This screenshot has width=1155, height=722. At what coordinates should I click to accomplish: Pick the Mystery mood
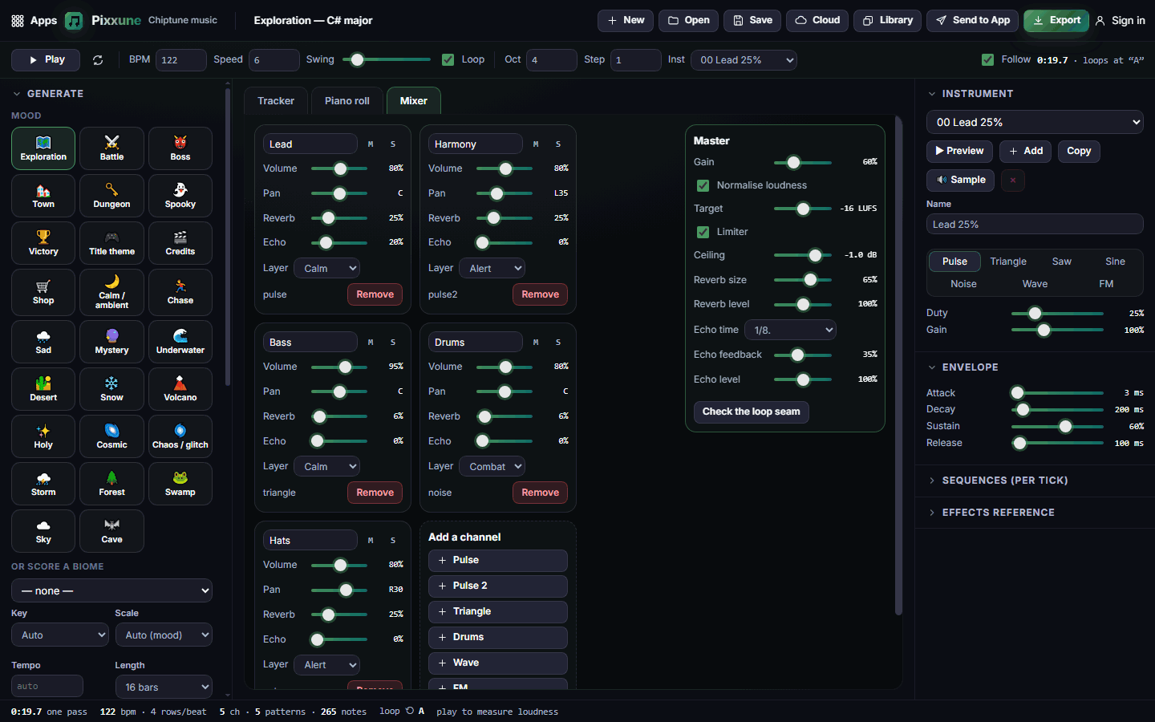click(111, 343)
